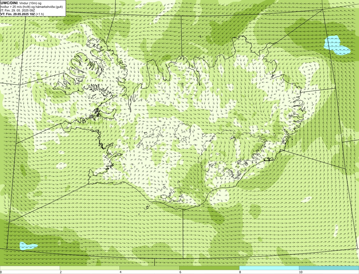Click the 'VT: Fim. 29.05.2025 10Z' valid time
Viewport: 359px width, 274px height.
[x=18, y=14]
